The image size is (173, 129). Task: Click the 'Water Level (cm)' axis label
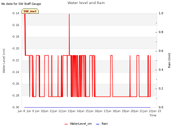pos(4,61)
